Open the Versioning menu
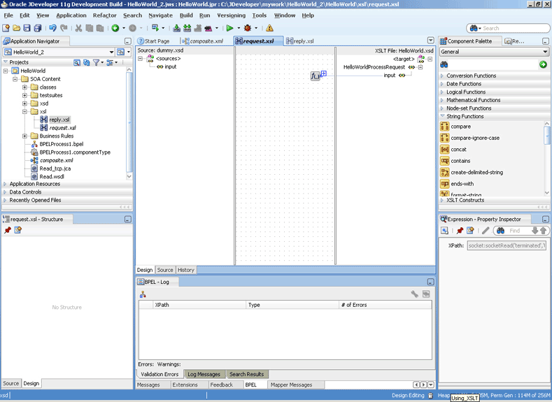 point(231,15)
